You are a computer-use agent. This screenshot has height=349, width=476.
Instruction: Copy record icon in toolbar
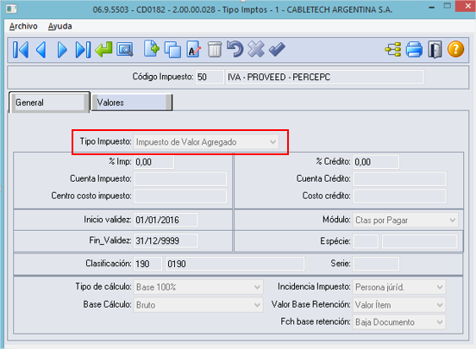point(172,49)
